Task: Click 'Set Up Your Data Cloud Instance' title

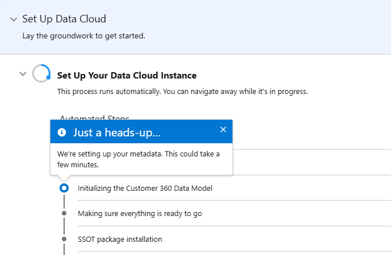Action: pos(127,75)
